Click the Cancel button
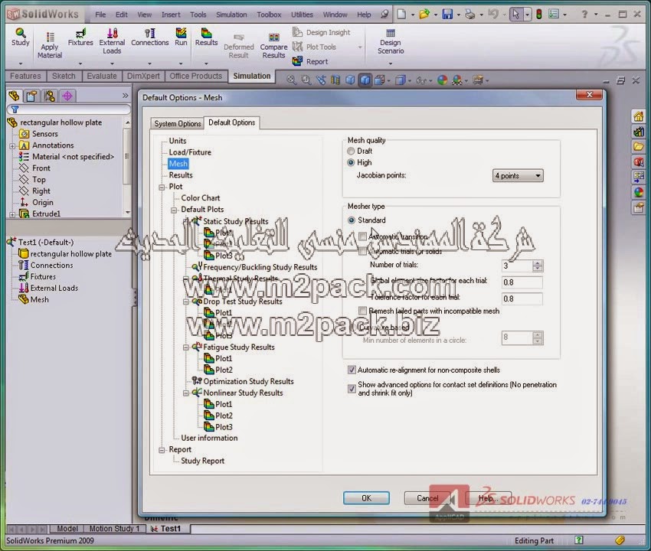Image resolution: width=651 pixels, height=551 pixels. [427, 498]
